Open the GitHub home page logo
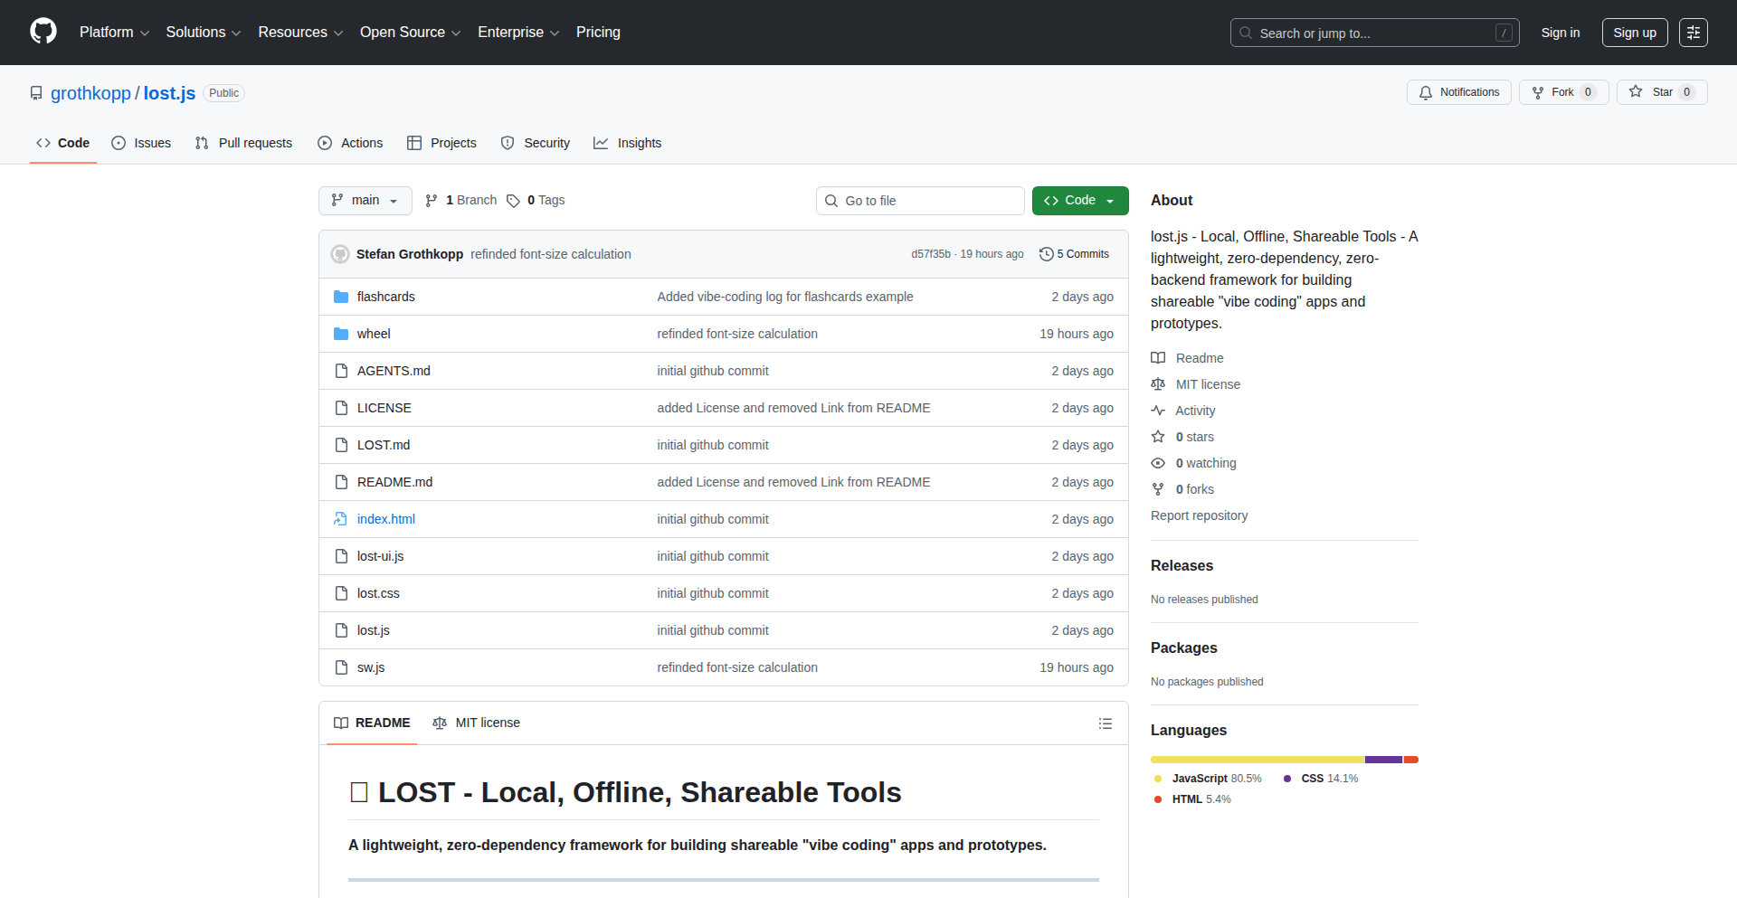Image resolution: width=1737 pixels, height=898 pixels. point(42,32)
